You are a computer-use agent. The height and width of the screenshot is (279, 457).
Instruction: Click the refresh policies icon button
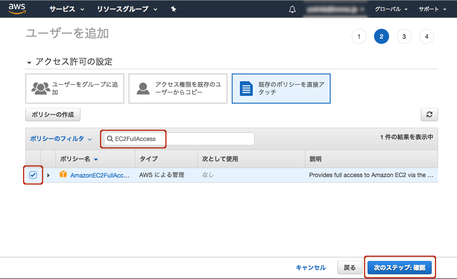coord(429,115)
